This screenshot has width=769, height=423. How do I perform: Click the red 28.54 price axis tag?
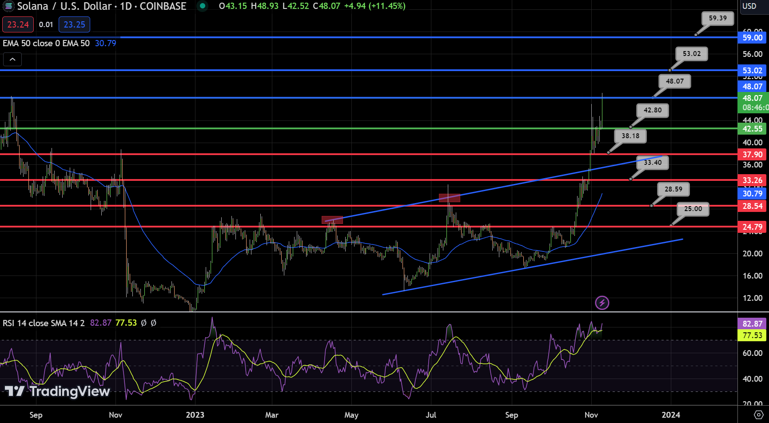point(752,206)
